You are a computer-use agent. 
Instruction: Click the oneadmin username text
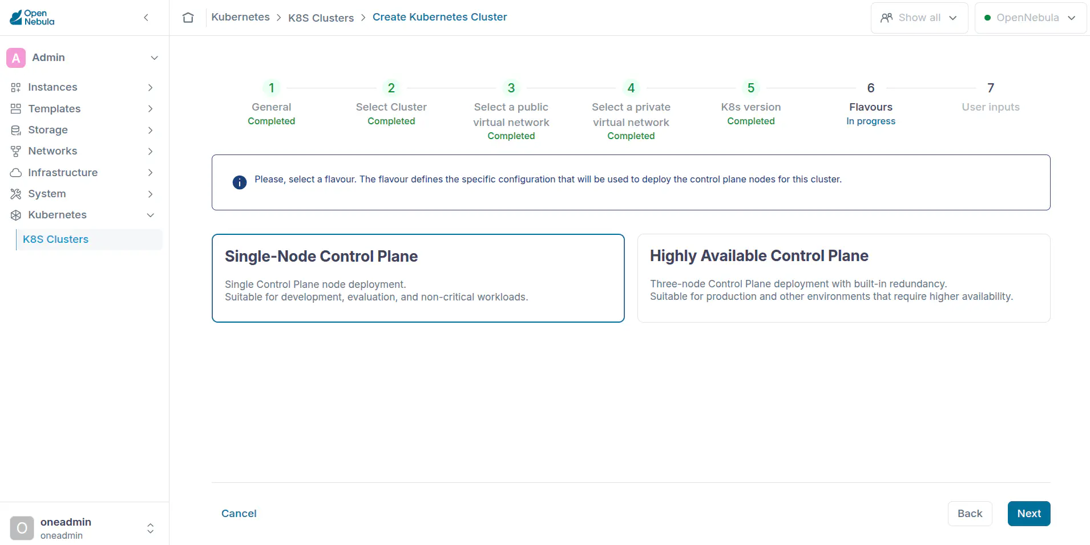coord(66,522)
